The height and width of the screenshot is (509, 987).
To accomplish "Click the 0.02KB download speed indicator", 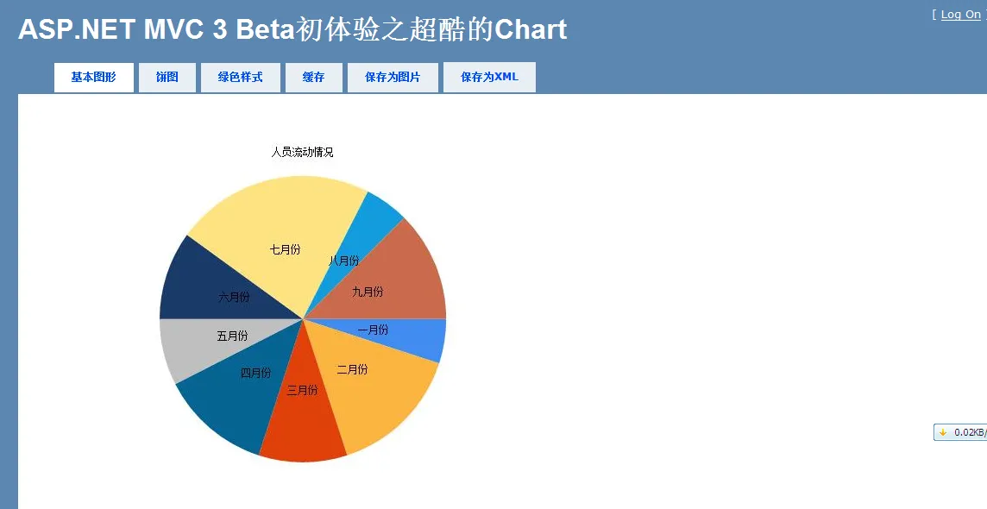I will coord(969,432).
